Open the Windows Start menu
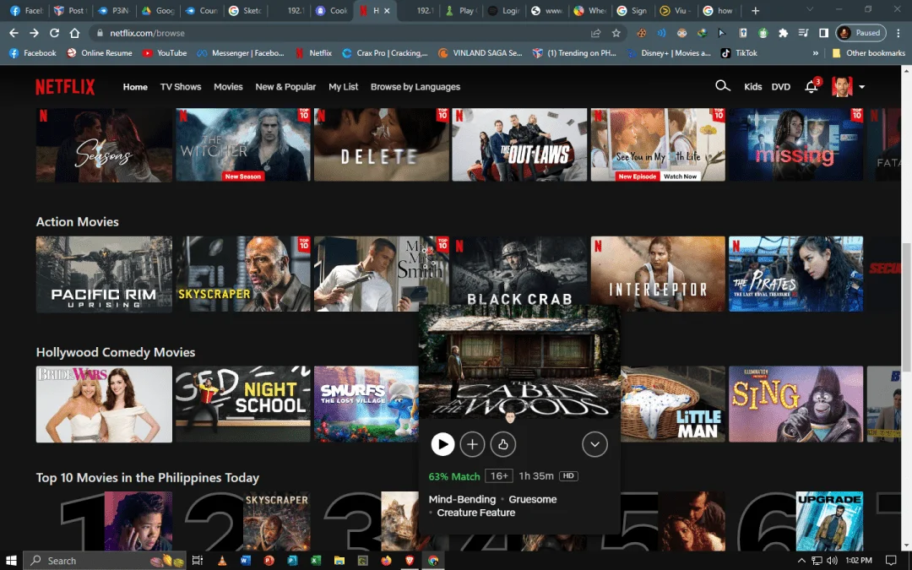The image size is (912, 570). (11, 561)
